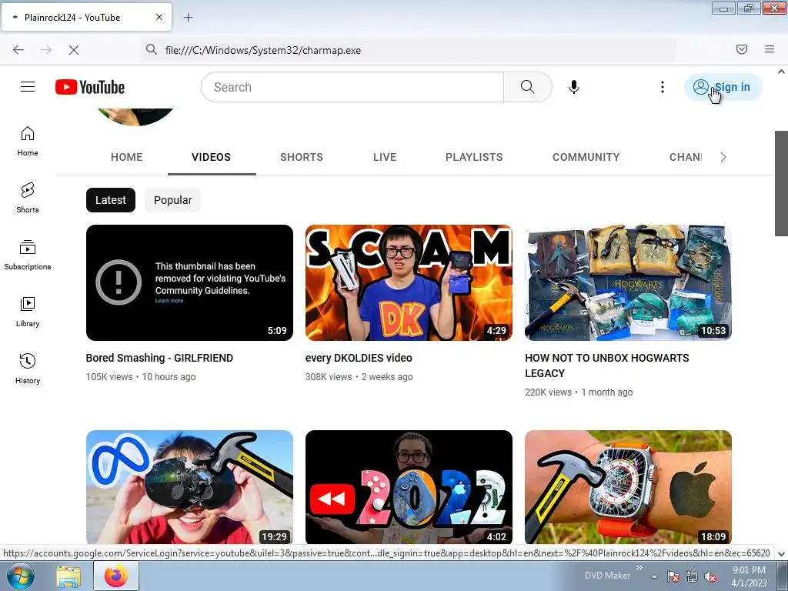
Task: Click the page vertical scrollbar thumb
Action: 781,183
